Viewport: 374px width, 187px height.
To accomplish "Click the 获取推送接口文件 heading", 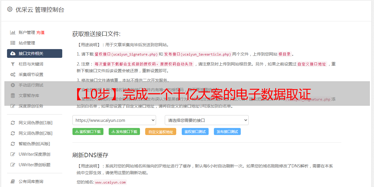I will pyautogui.click(x=96, y=34).
